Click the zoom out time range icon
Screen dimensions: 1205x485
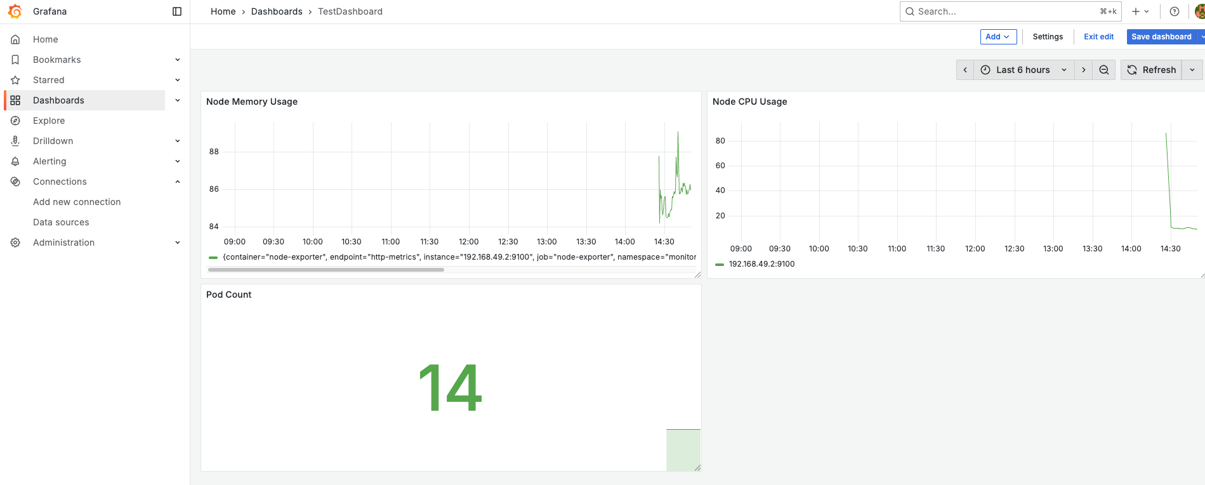(1104, 70)
